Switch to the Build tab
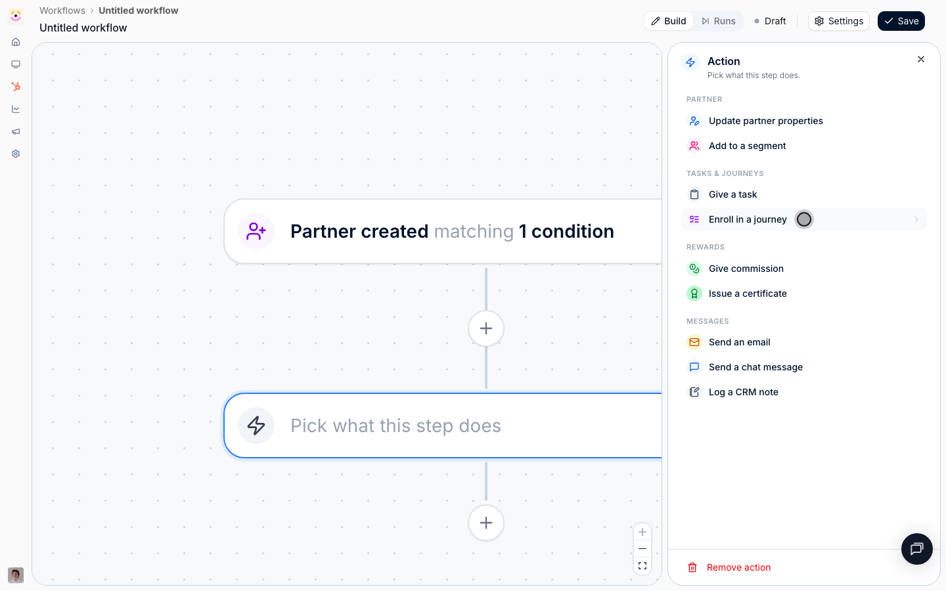This screenshot has height=591, width=946. point(669,21)
